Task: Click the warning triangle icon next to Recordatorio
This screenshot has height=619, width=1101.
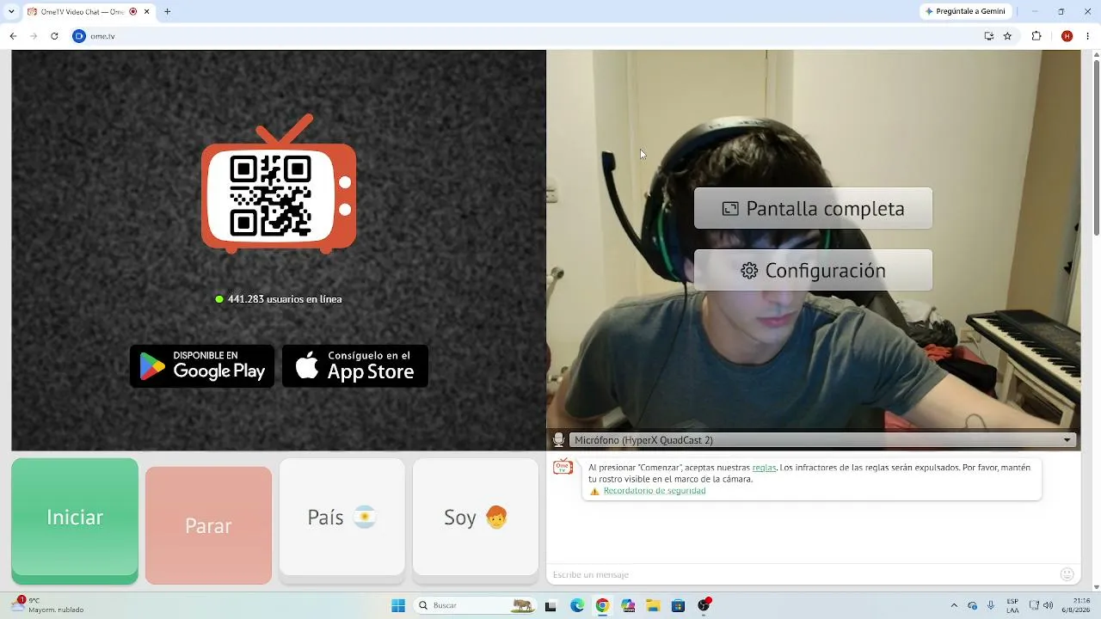Action: point(594,491)
